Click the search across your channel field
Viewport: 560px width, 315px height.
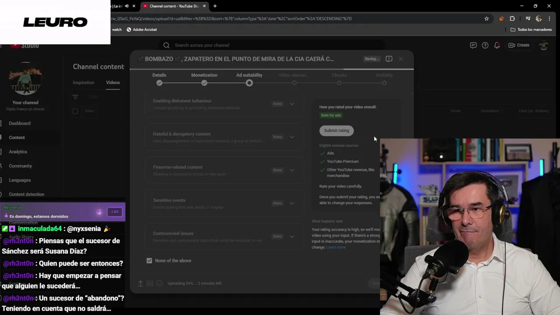272,45
